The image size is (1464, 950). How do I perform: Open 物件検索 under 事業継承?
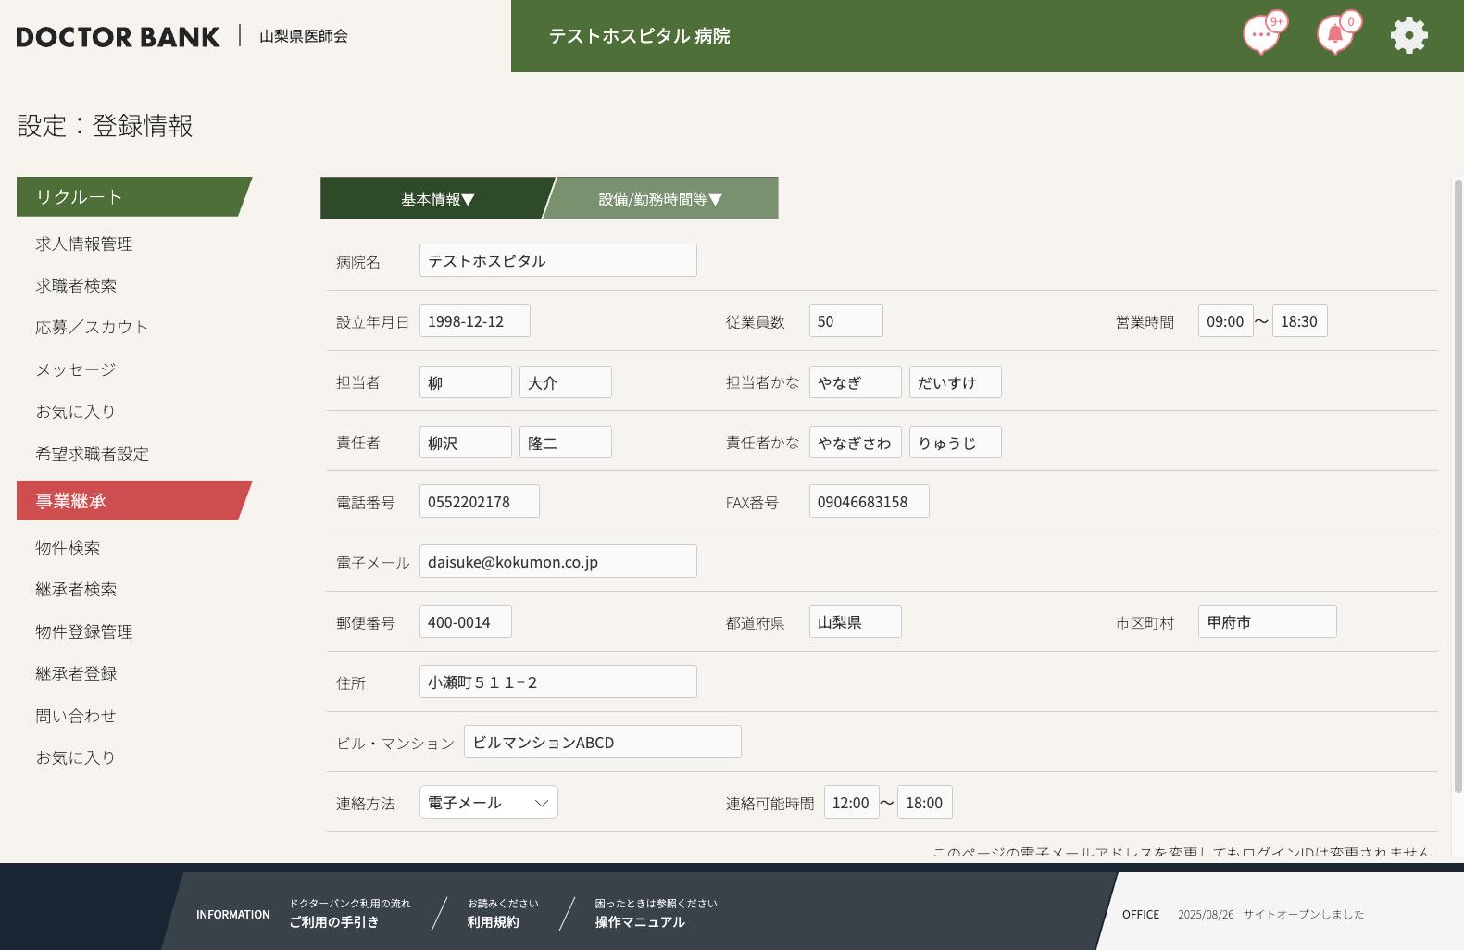(x=68, y=548)
